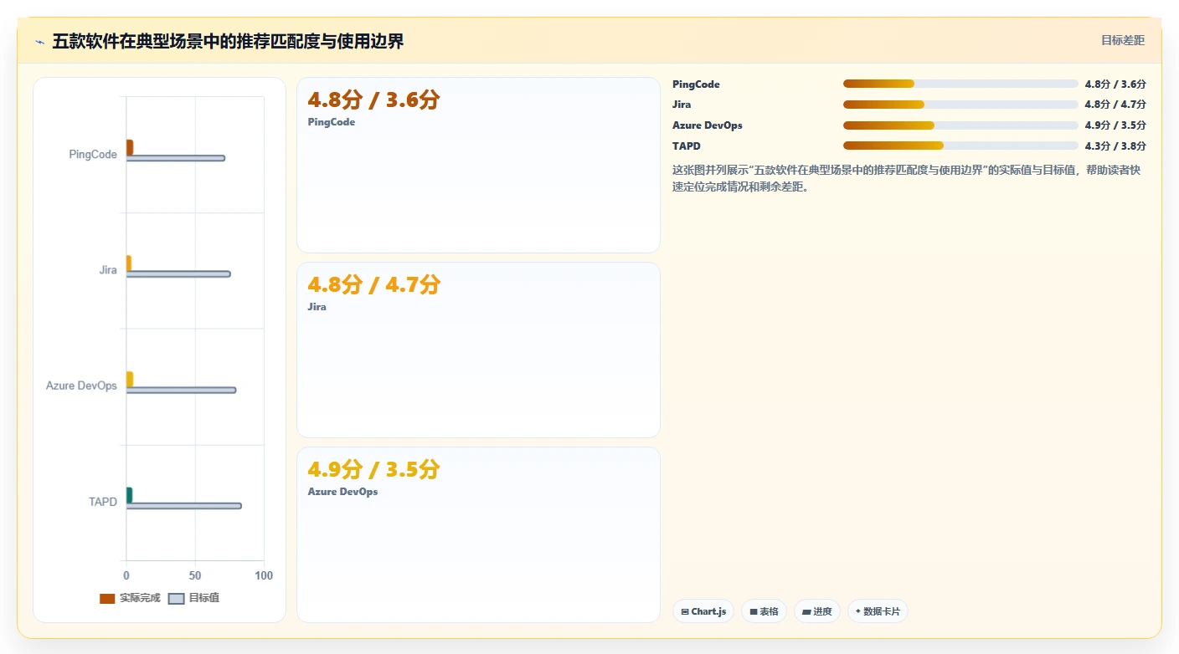The height and width of the screenshot is (654, 1179).
Task: Click the Jira label in progress list
Action: pyautogui.click(x=682, y=105)
